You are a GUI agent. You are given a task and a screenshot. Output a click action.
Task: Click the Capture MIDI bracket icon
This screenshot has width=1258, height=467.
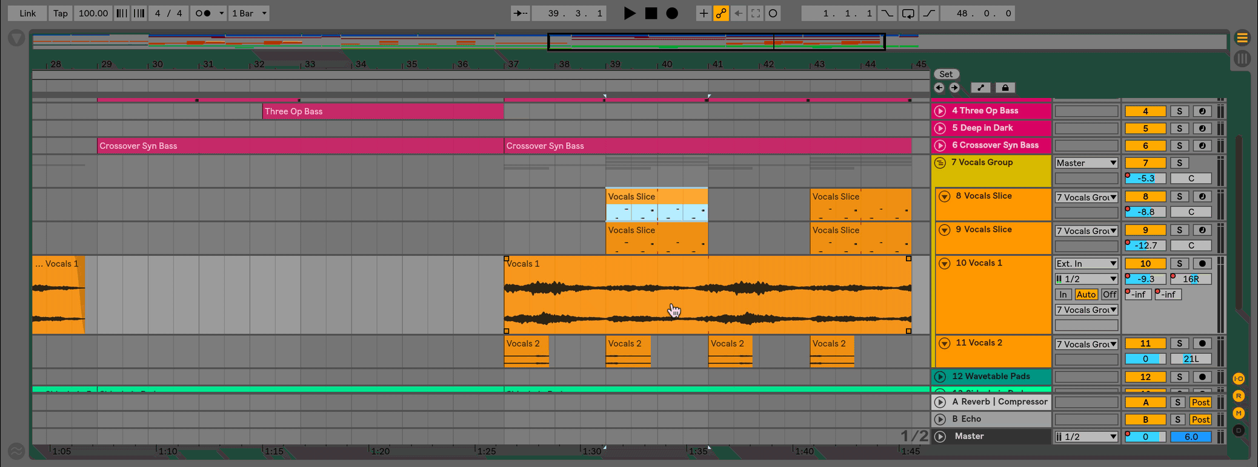[x=756, y=13]
